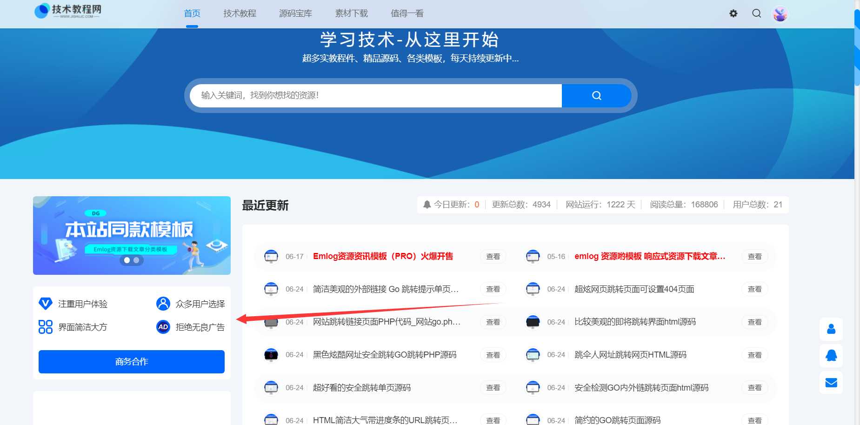
Task: Click the 注重用户体验 V badge icon
Action: (x=45, y=303)
